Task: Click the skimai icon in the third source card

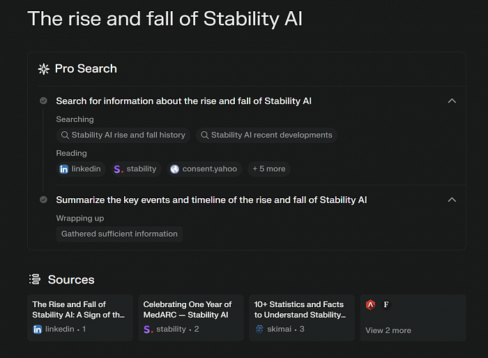Action: point(259,329)
